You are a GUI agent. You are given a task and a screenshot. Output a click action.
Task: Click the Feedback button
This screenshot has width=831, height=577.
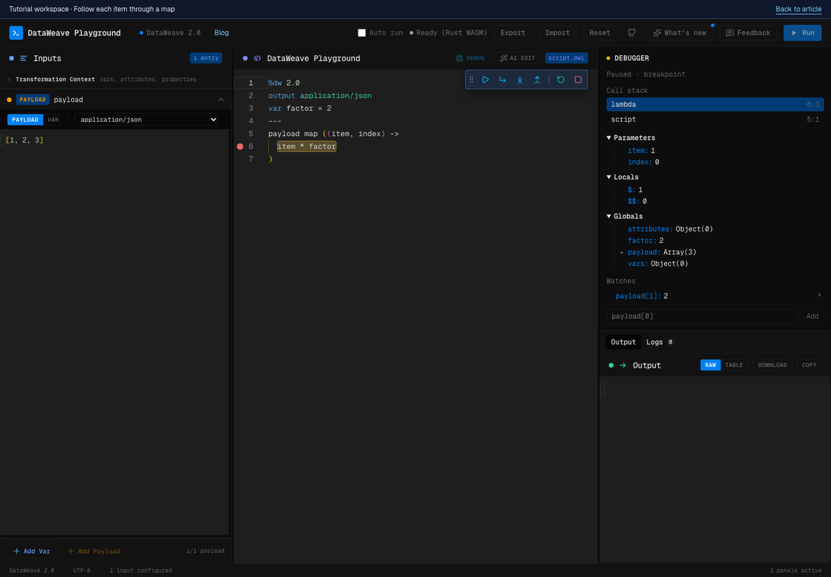tap(748, 33)
